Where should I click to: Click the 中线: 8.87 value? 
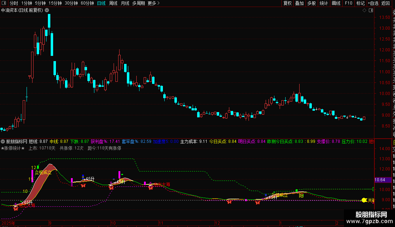59,141
